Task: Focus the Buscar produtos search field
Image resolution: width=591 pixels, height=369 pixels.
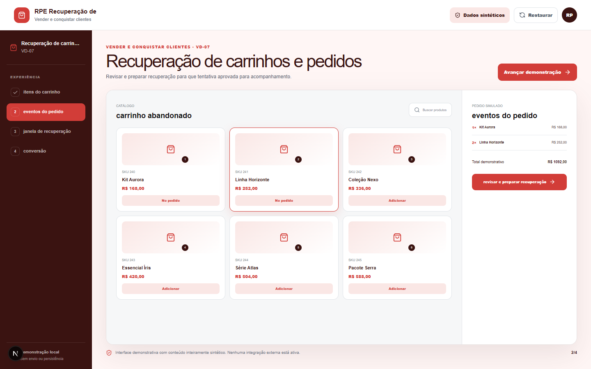Action: (x=430, y=110)
